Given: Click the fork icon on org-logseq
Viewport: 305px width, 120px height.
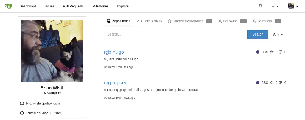Looking at the screenshot, I should 281,83.
